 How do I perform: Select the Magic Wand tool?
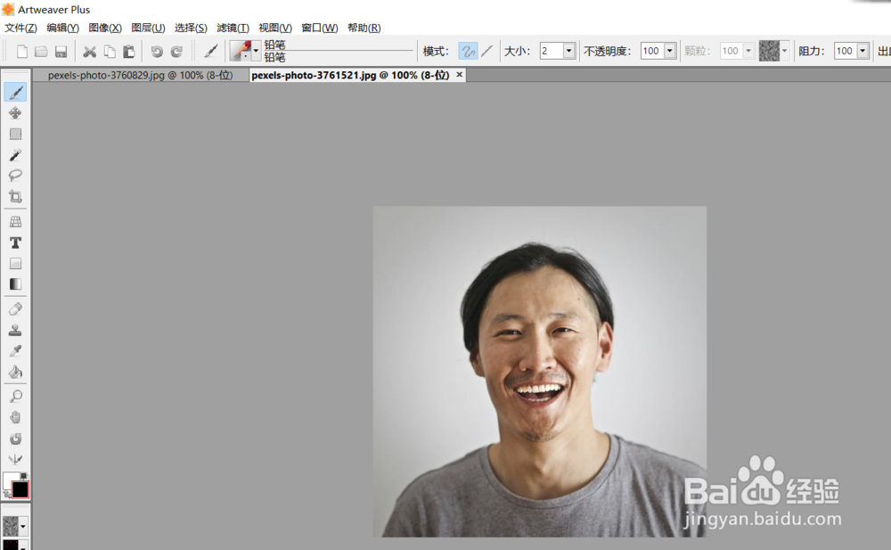pos(15,155)
